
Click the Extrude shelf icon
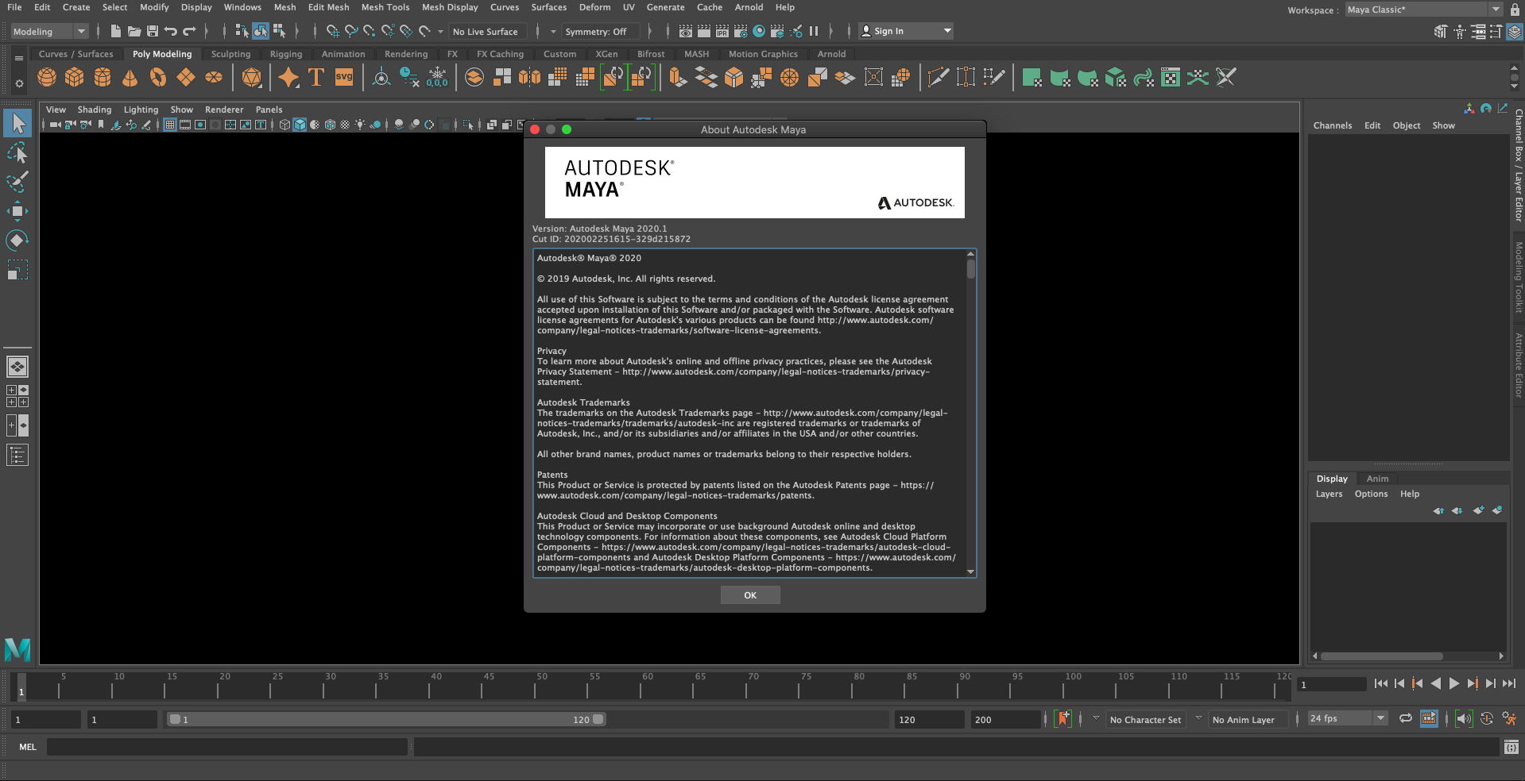pos(677,78)
